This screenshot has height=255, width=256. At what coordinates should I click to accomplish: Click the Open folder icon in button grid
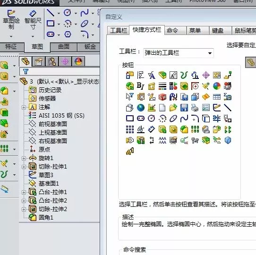173,108
